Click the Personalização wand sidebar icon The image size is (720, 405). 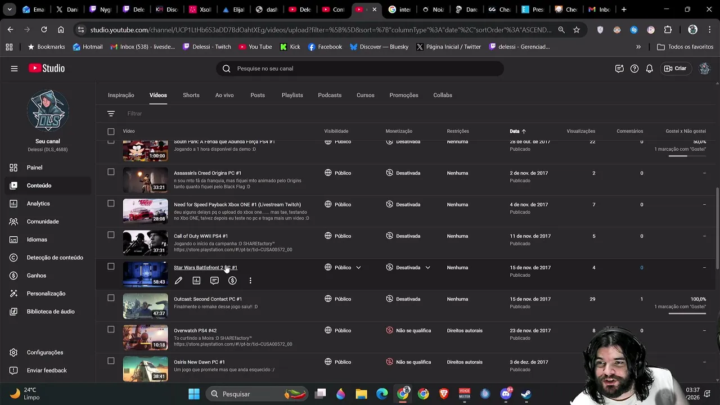coord(13,294)
